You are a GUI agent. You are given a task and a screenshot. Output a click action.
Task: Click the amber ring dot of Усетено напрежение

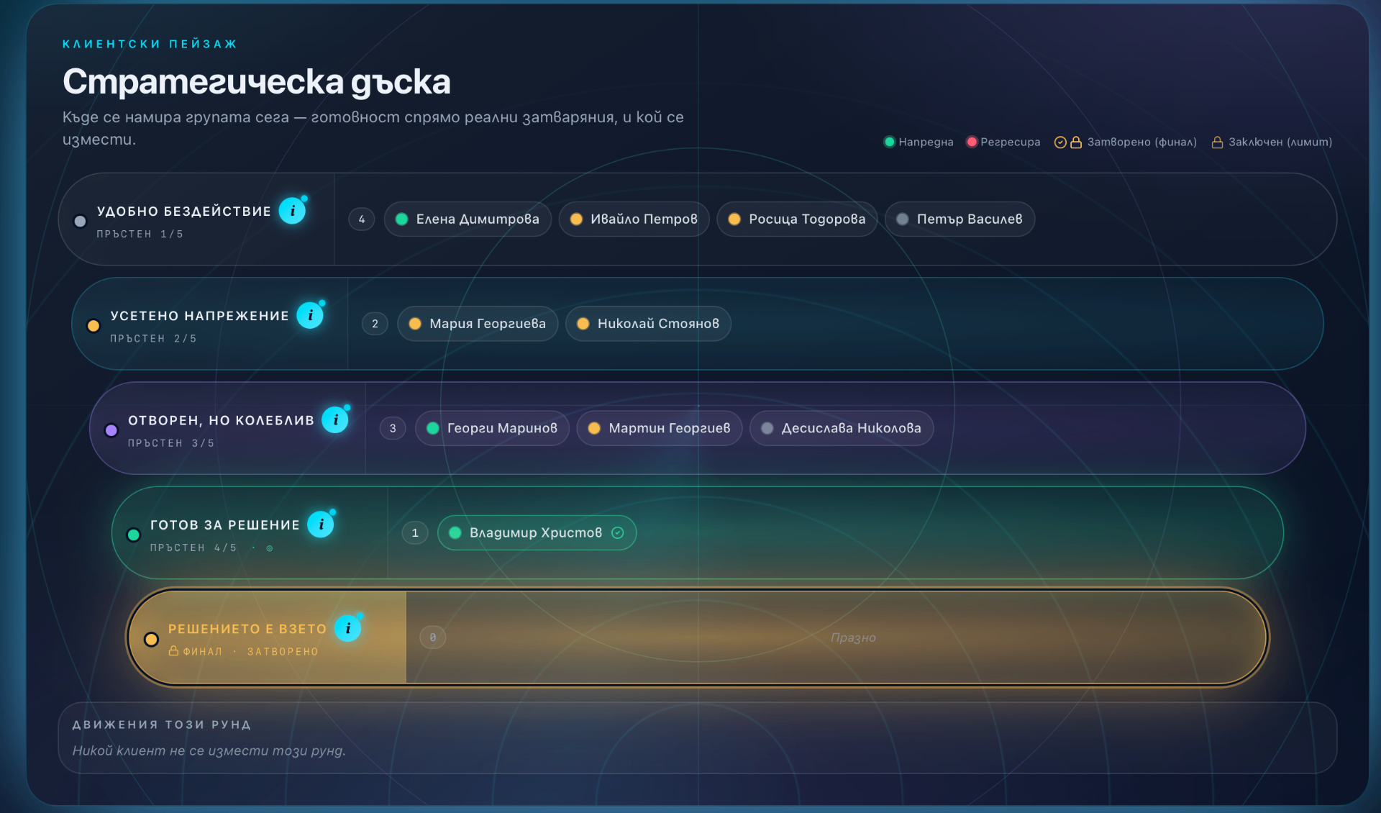(94, 325)
